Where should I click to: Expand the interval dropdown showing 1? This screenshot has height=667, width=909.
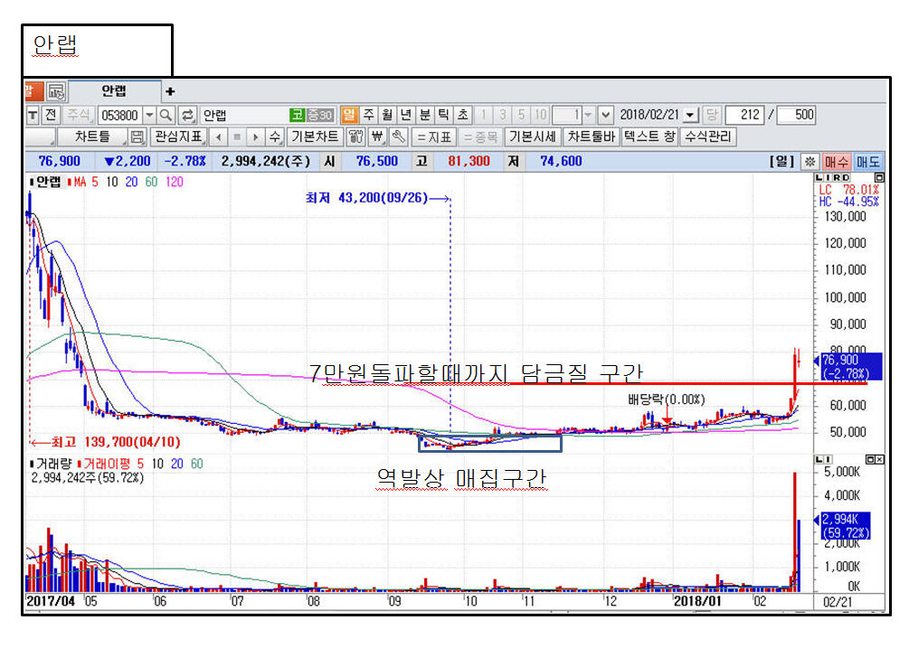(x=588, y=115)
